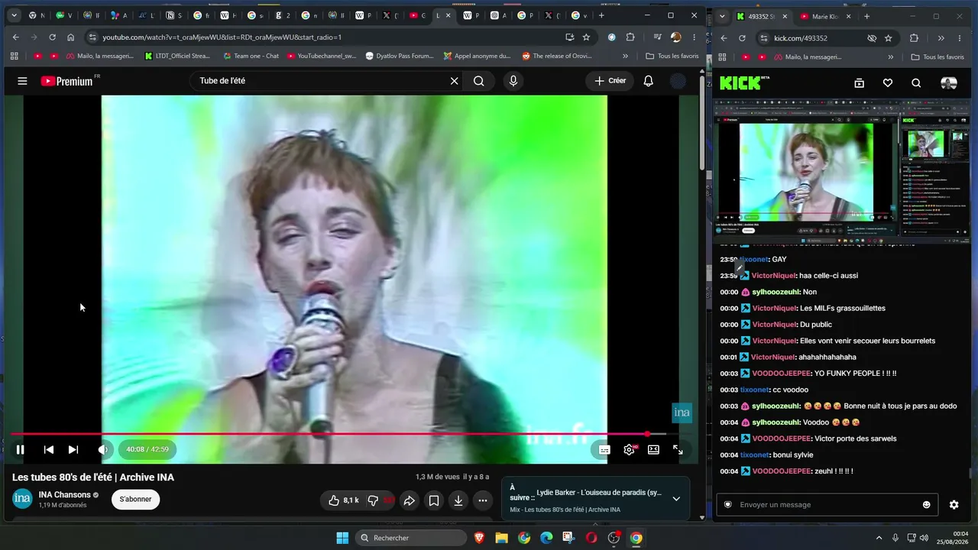Enter fullscreen on the YouTube player
The width and height of the screenshot is (978, 550).
coord(678,450)
